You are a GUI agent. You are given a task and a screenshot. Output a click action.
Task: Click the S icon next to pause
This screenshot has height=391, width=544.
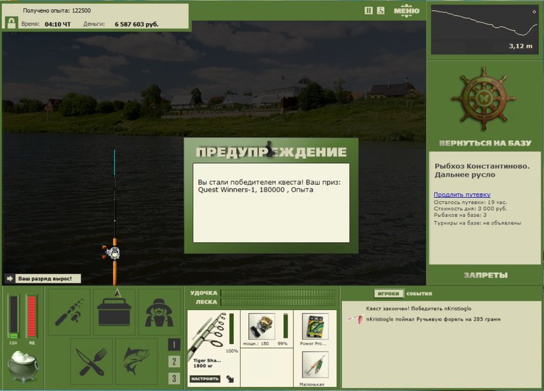tap(381, 11)
